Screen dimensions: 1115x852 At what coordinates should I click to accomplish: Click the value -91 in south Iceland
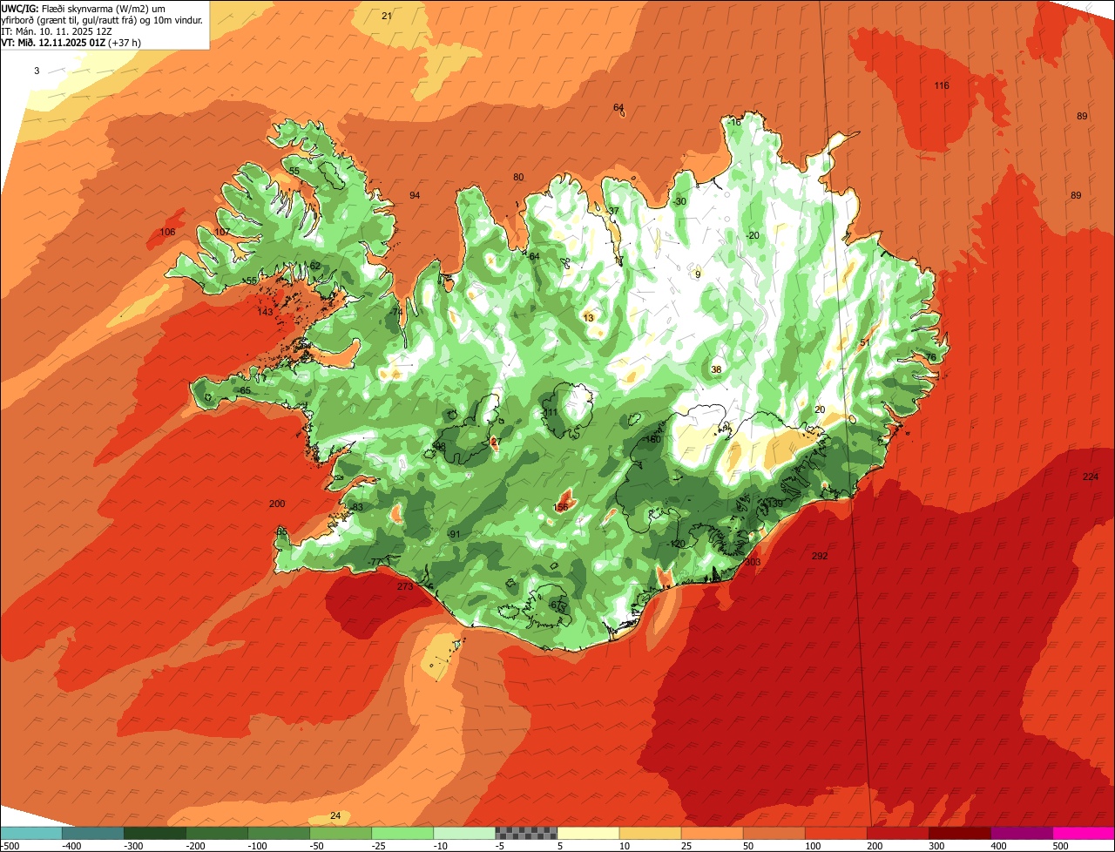click(x=453, y=534)
